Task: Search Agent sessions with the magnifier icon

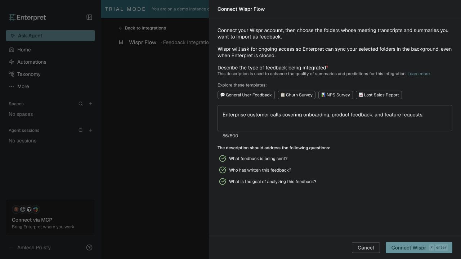Action: (81, 130)
